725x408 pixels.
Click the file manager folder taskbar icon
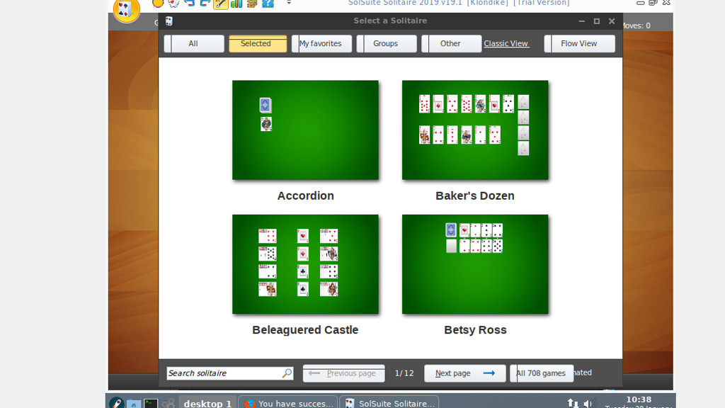(x=134, y=403)
